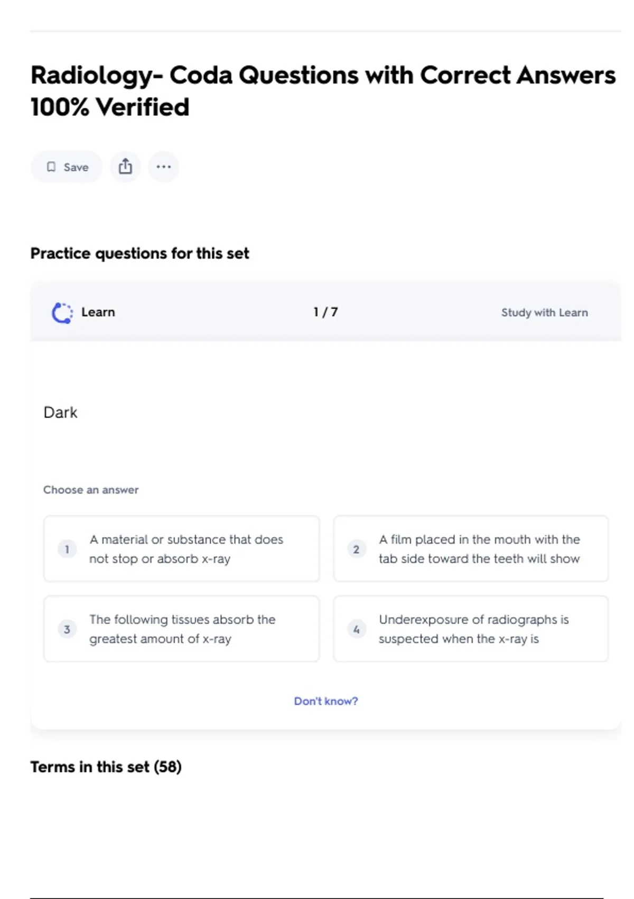634x899 pixels.
Task: Pick answer "The following tissues absorb the greatest"
Action: coord(182,629)
